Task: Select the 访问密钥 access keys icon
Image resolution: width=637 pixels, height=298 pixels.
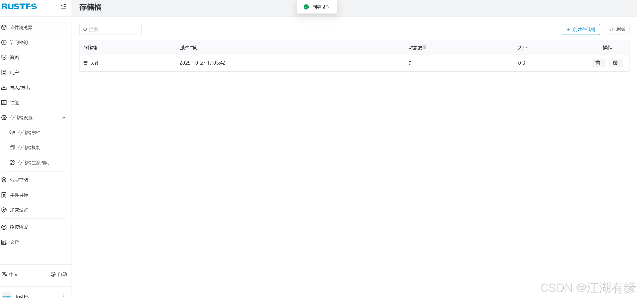Action: click(19, 42)
